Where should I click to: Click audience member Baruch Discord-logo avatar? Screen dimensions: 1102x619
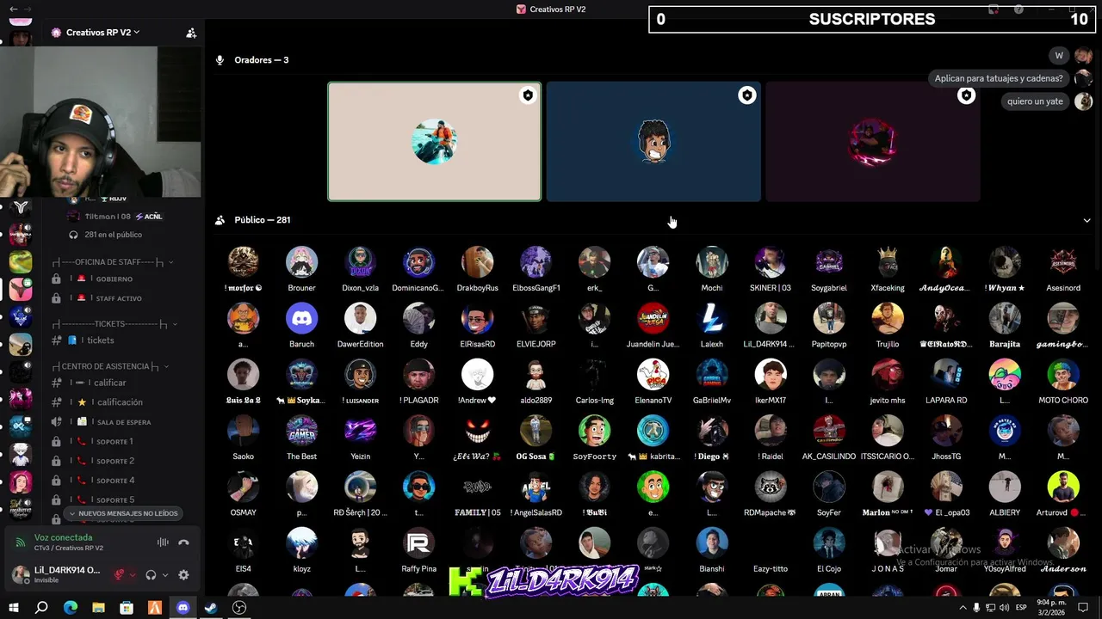pos(301,319)
